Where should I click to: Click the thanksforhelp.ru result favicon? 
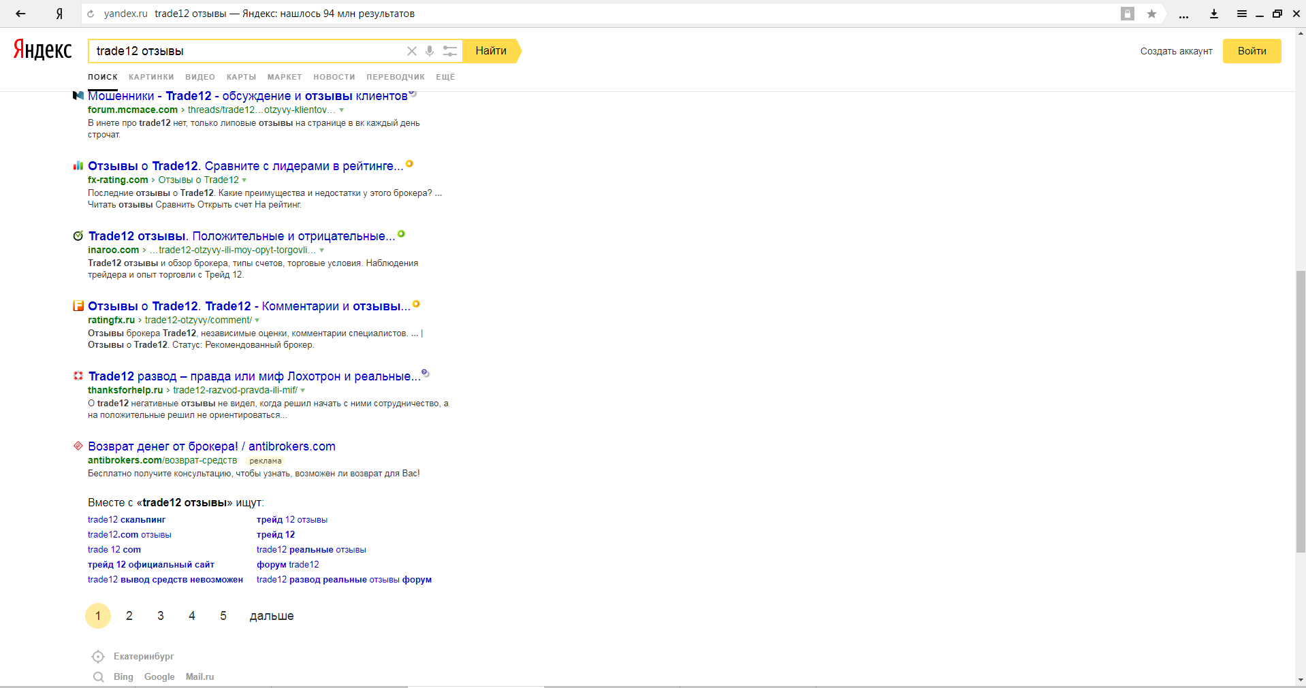(x=78, y=376)
